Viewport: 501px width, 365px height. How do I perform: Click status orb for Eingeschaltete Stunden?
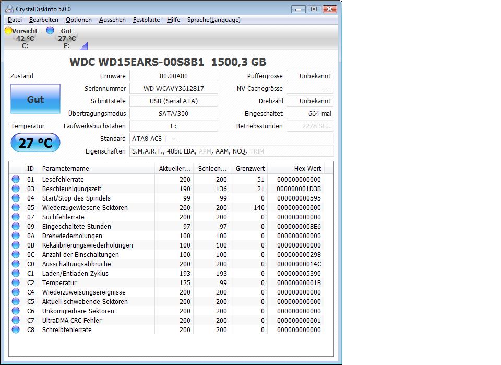(16, 226)
